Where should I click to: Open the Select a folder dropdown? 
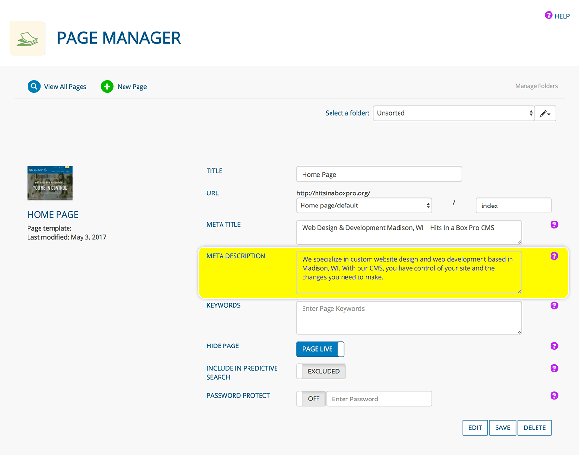(454, 113)
